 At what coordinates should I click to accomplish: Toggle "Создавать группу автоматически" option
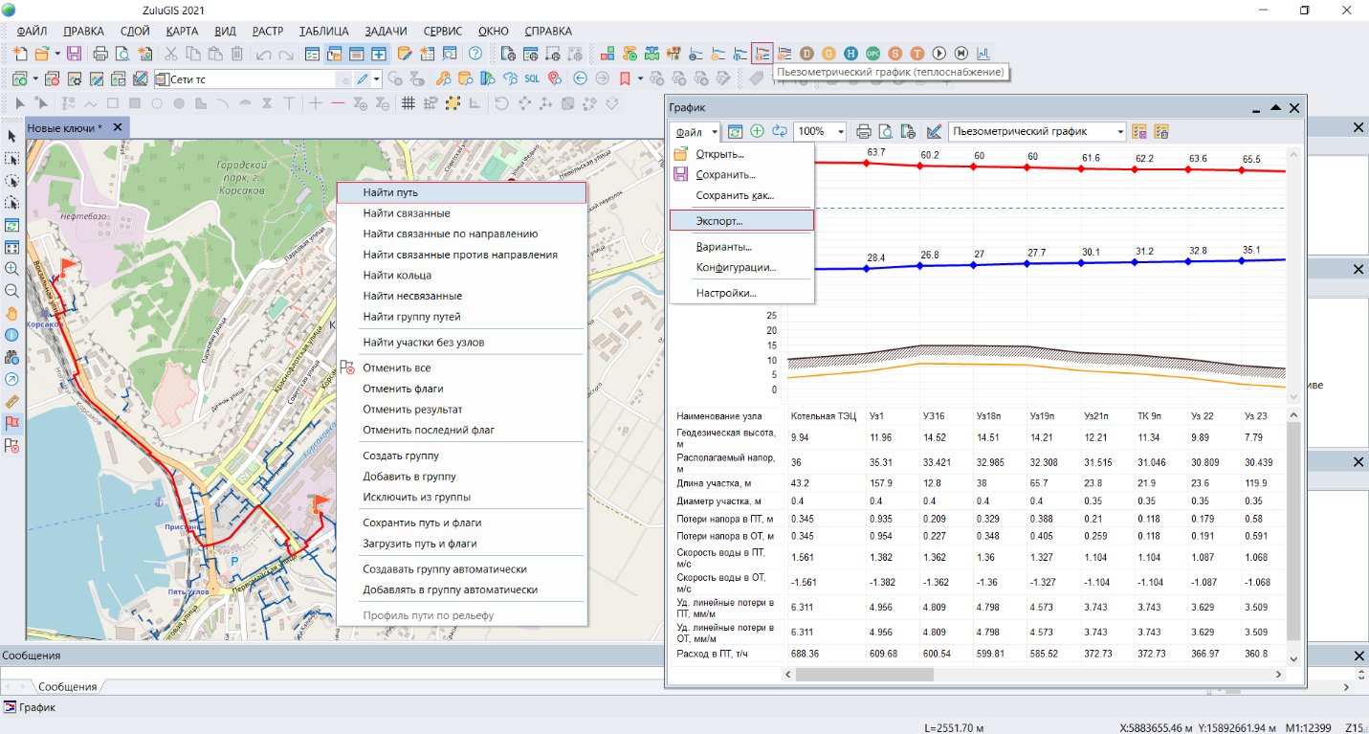[444, 569]
